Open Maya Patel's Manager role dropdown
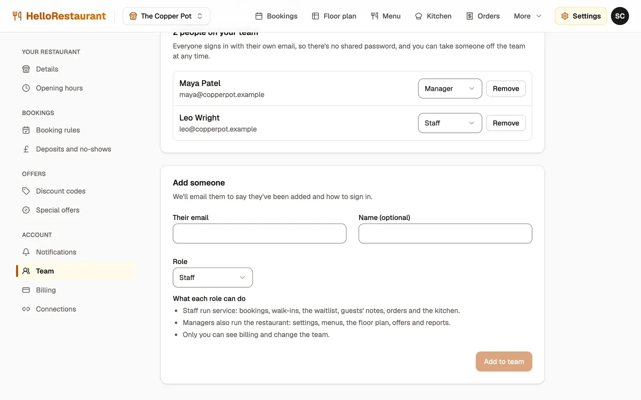This screenshot has width=641, height=400. pos(450,88)
